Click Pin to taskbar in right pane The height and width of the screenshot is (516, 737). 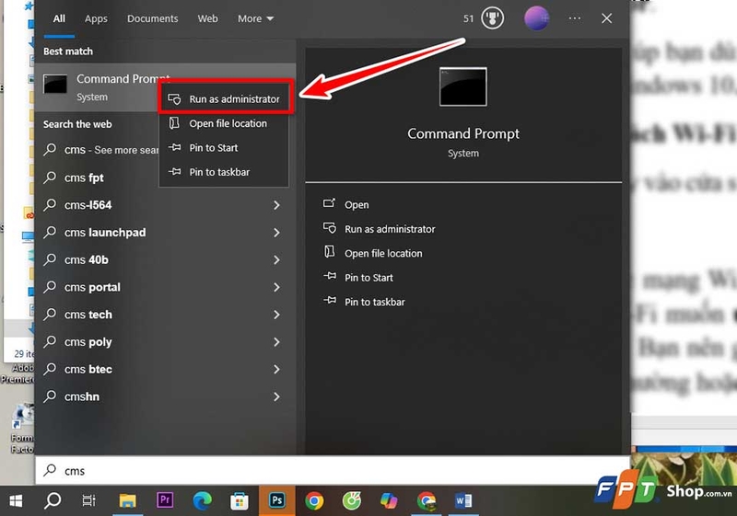click(x=375, y=303)
